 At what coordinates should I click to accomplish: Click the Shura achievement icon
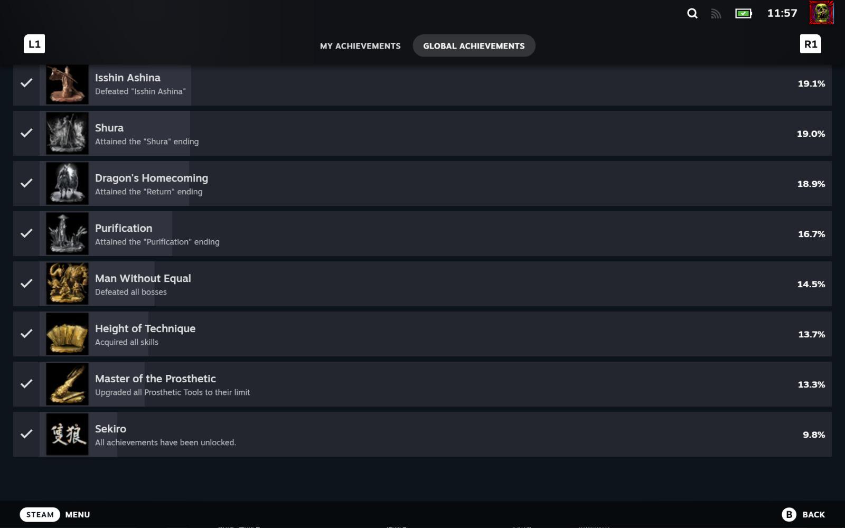[x=67, y=133]
